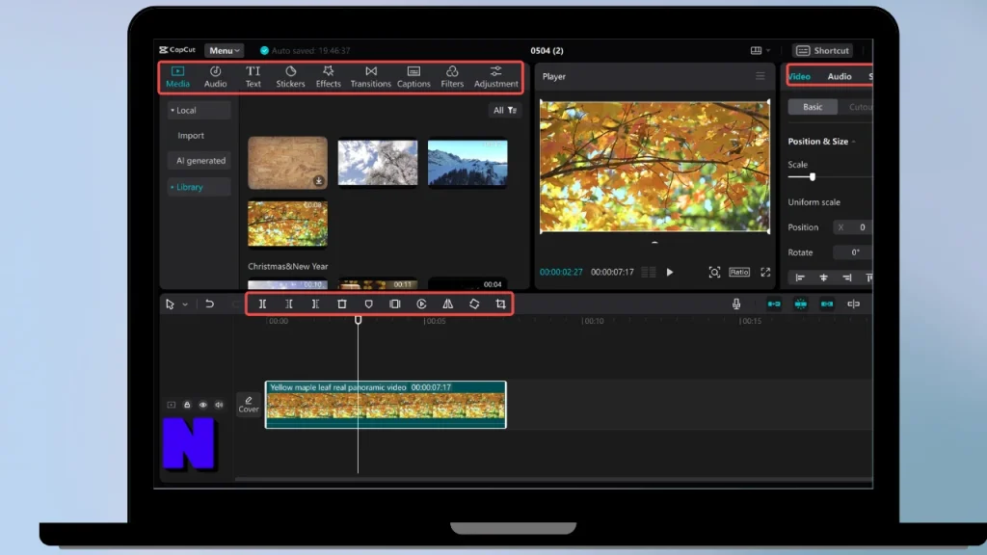Toggle the linkage button in the timeline toolbar
The image size is (987, 555).
[x=826, y=304]
